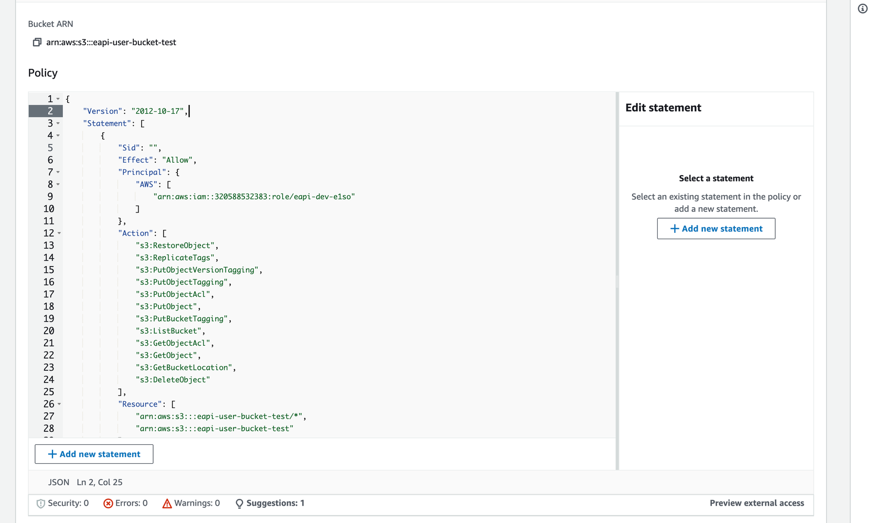
Task: Place cursor on the "Version" line
Action: tap(135, 111)
